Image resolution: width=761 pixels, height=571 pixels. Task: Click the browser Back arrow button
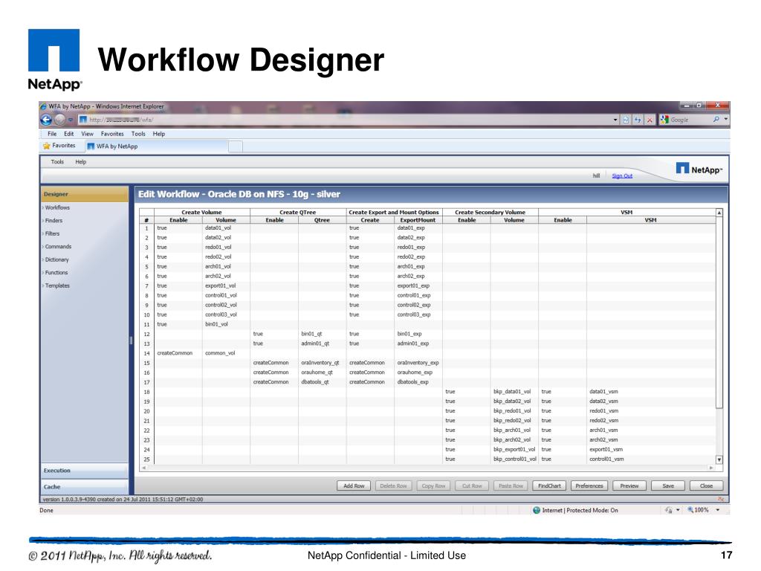45,120
